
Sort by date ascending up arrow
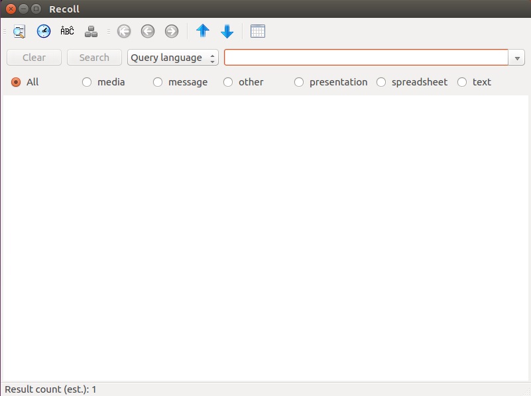203,30
